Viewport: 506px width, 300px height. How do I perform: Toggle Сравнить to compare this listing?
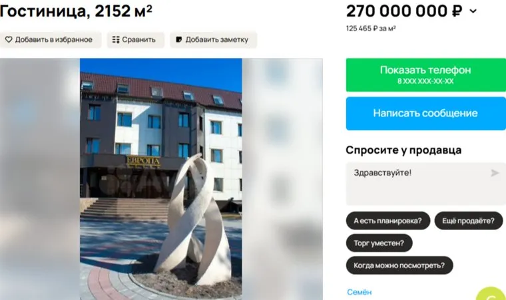[x=136, y=40]
